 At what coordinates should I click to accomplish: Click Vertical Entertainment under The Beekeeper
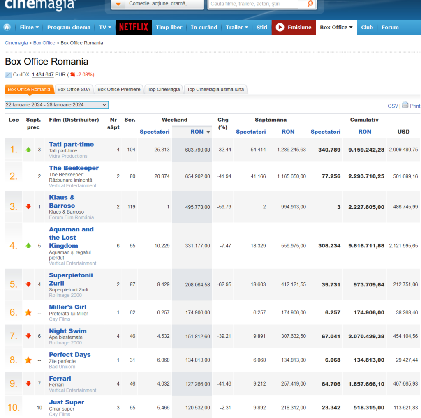72,185
